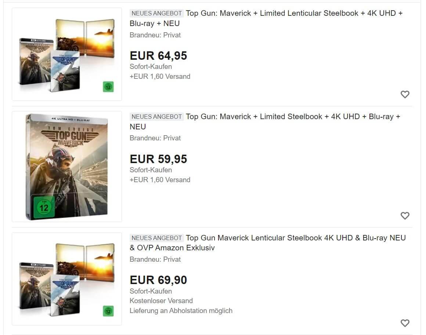Click the NEUES ANGEBOT badge on the first listing
This screenshot has height=335, width=426.
(x=157, y=13)
